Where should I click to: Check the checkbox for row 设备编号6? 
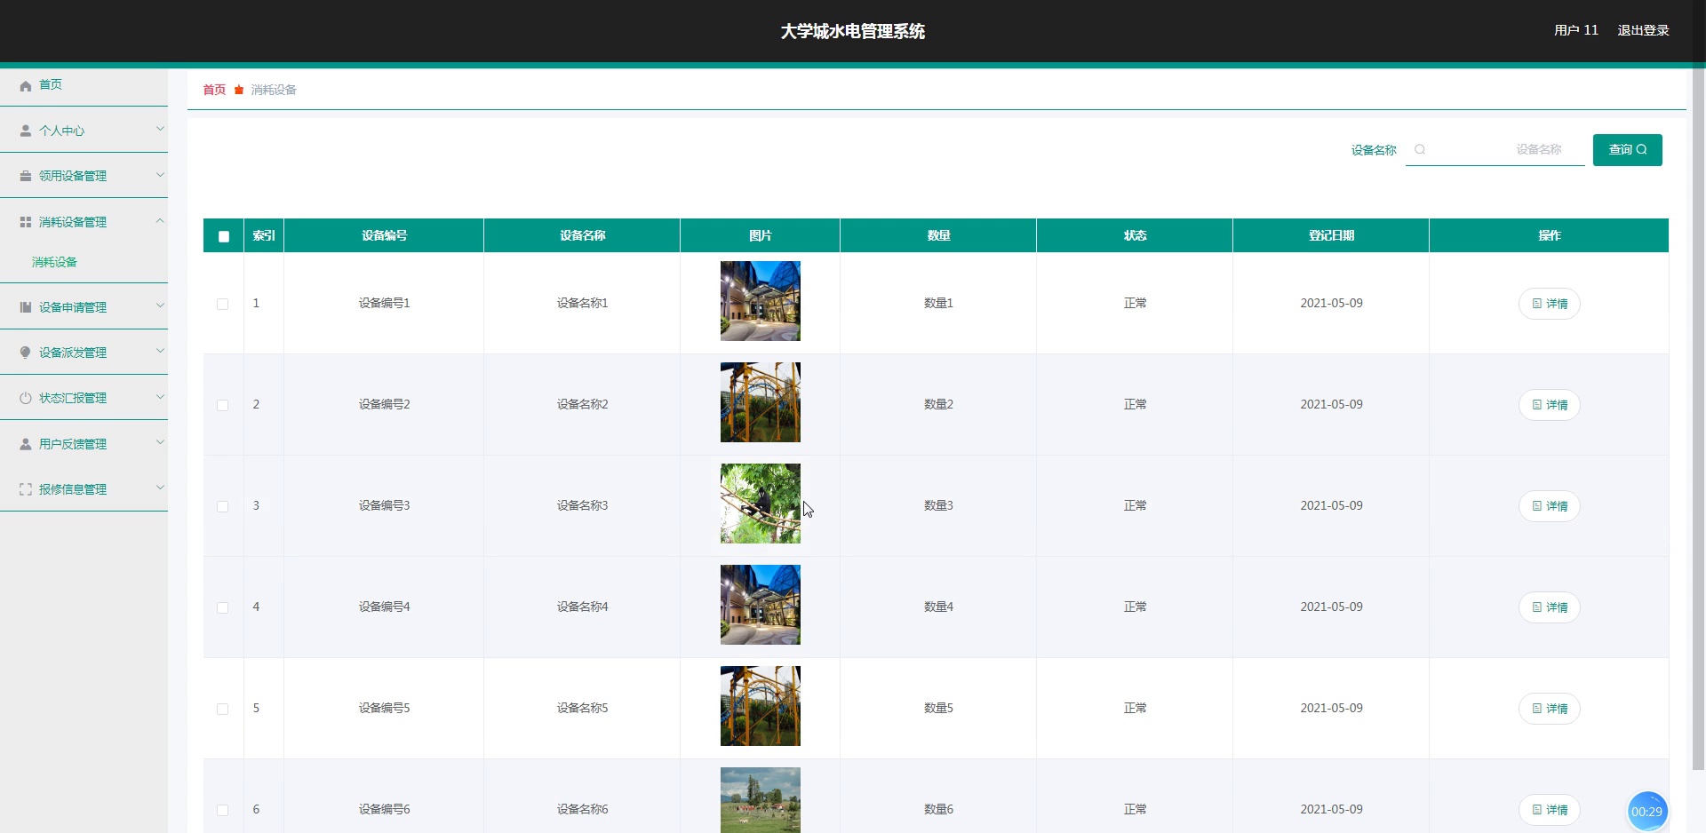pyautogui.click(x=223, y=810)
